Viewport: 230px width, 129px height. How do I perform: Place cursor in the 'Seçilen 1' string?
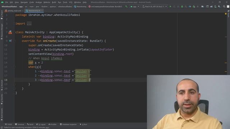click(82, 71)
